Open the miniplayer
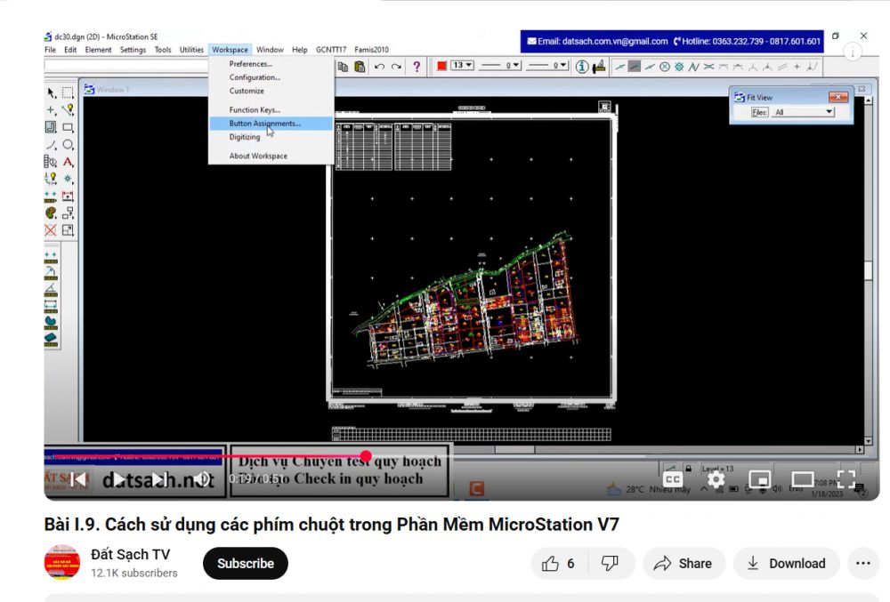This screenshot has height=602, width=890. click(x=759, y=480)
